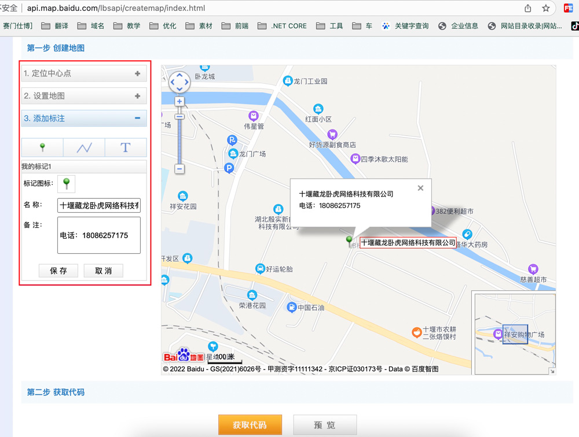This screenshot has width=579, height=437.
Task: Open the 域名 bookmarks folder
Action: [x=91, y=26]
